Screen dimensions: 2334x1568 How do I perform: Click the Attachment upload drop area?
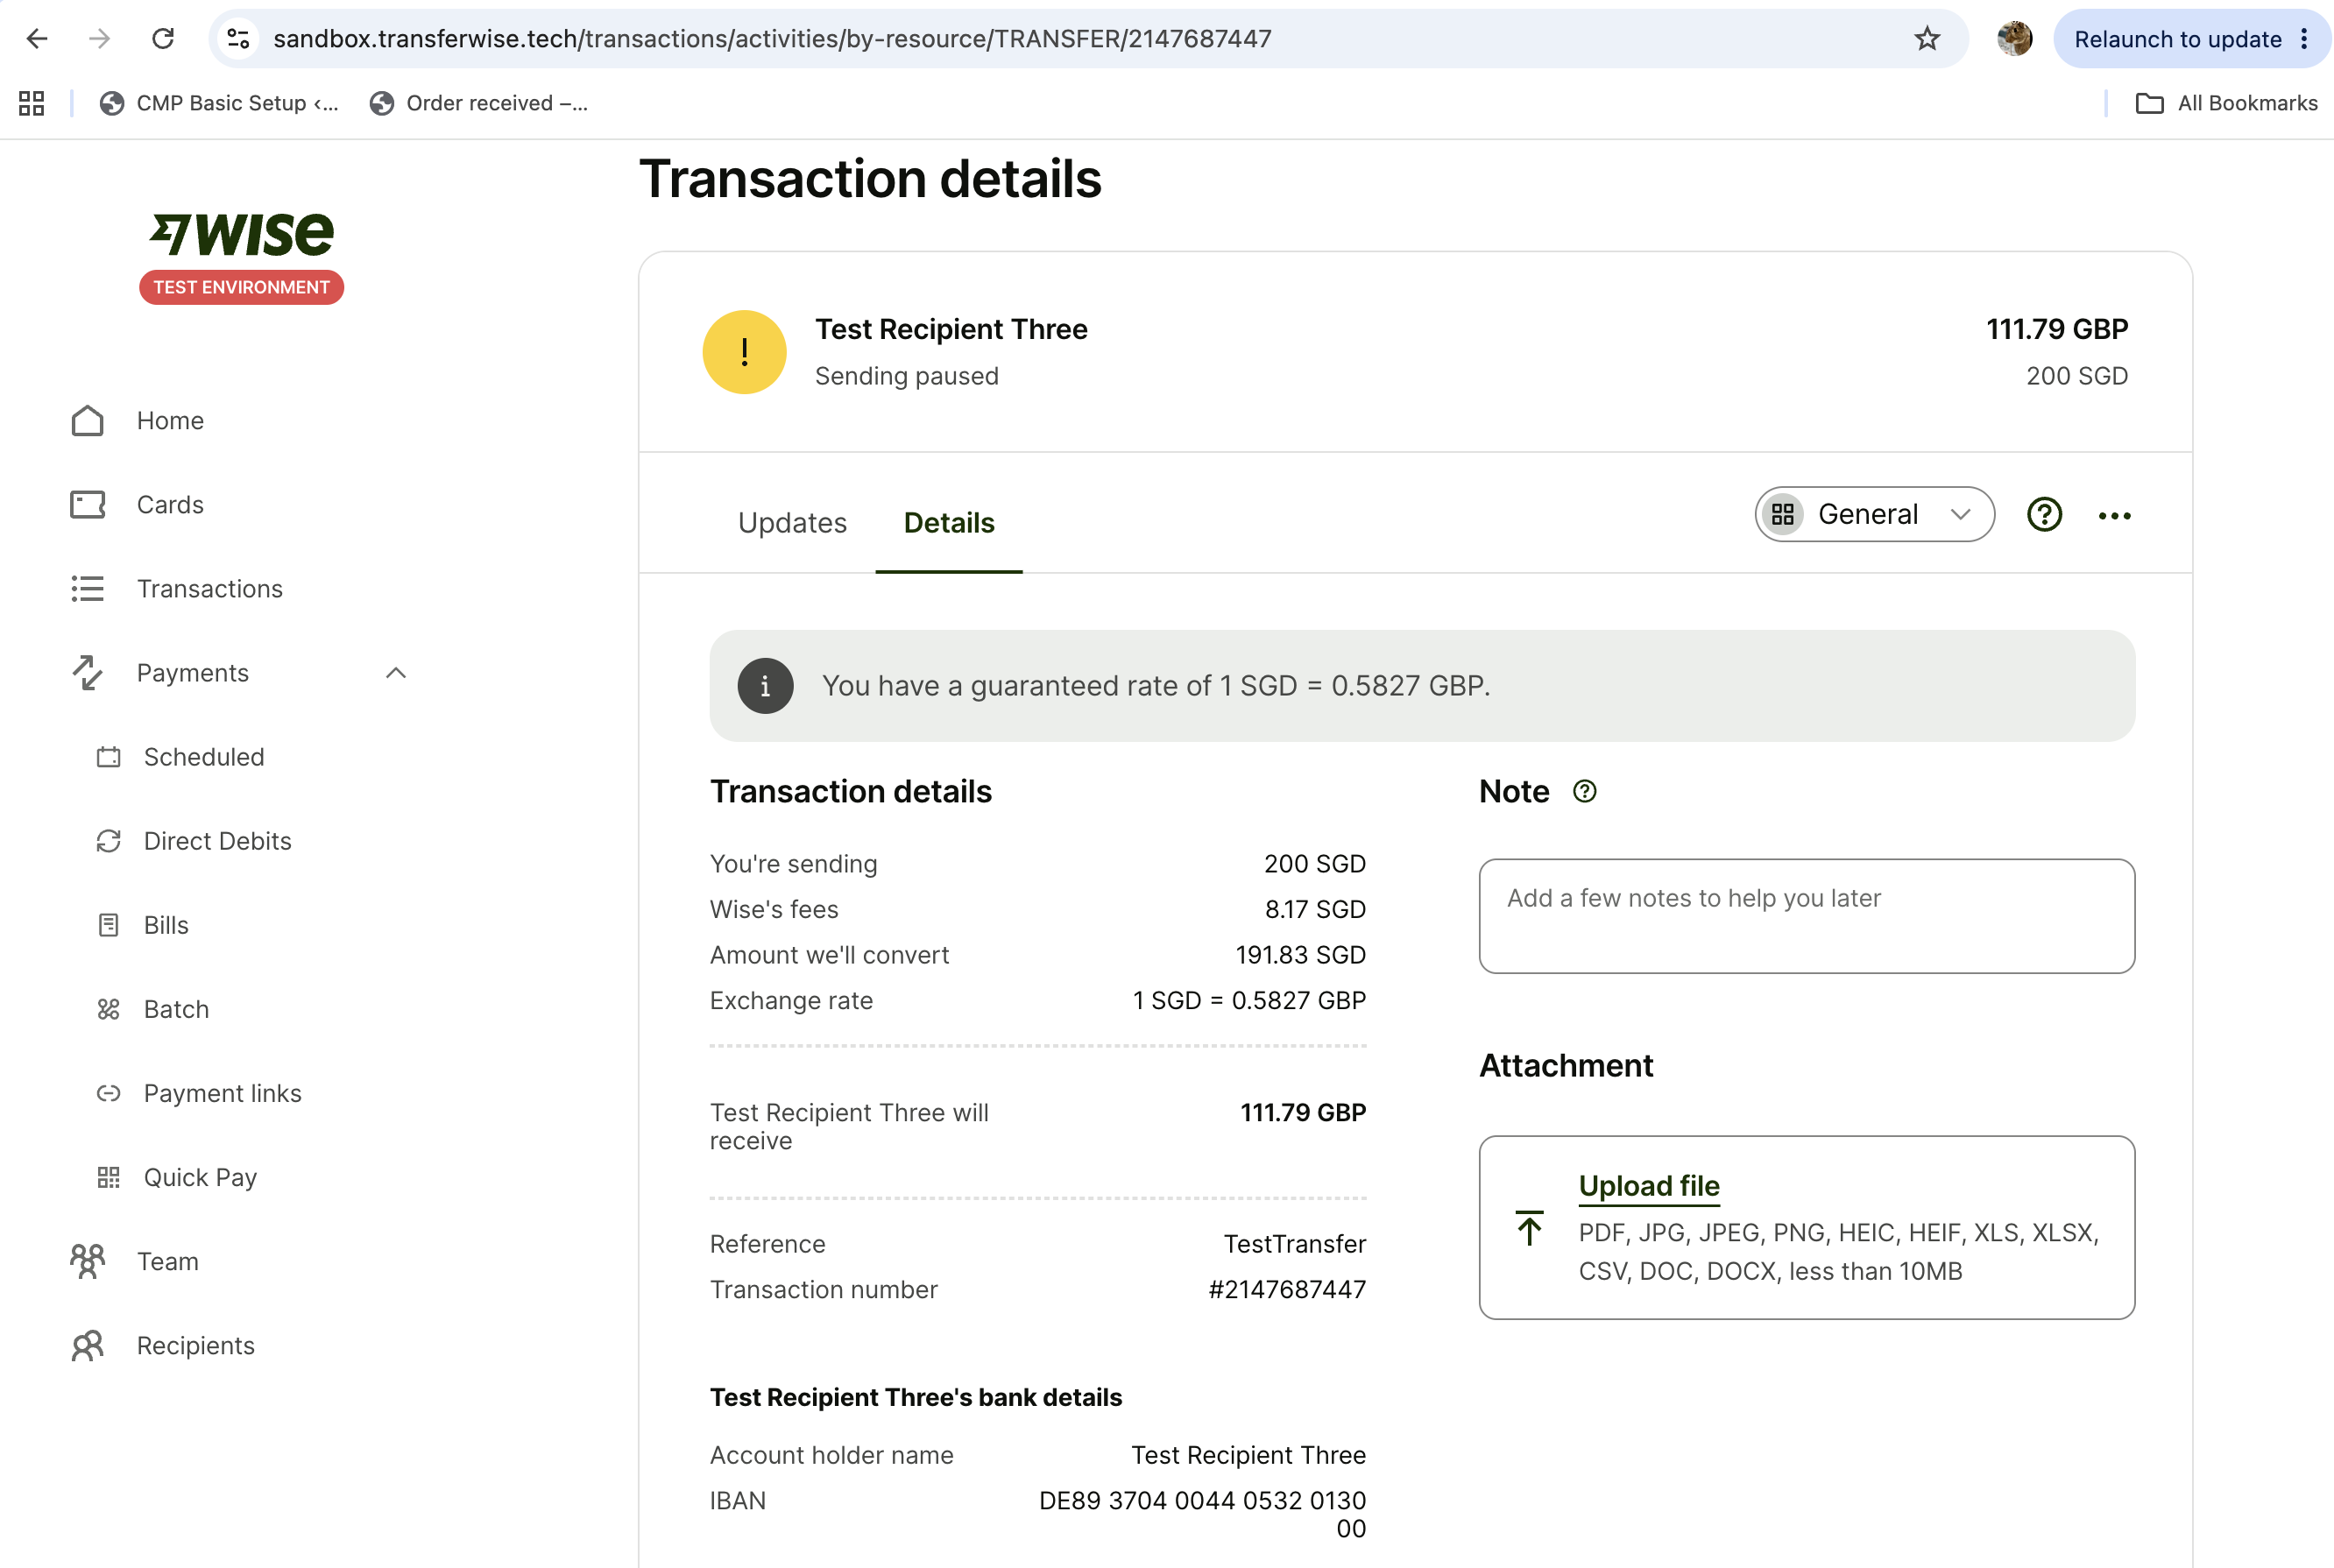[x=1806, y=1227]
